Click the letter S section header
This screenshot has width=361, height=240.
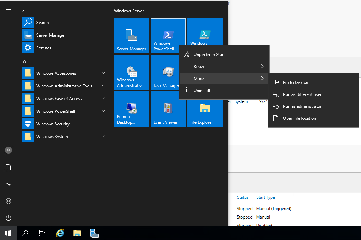[x=24, y=11]
